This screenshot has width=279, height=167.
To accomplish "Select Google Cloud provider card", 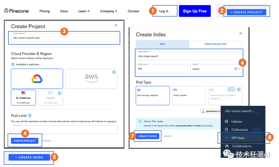I will (x=37, y=79).
